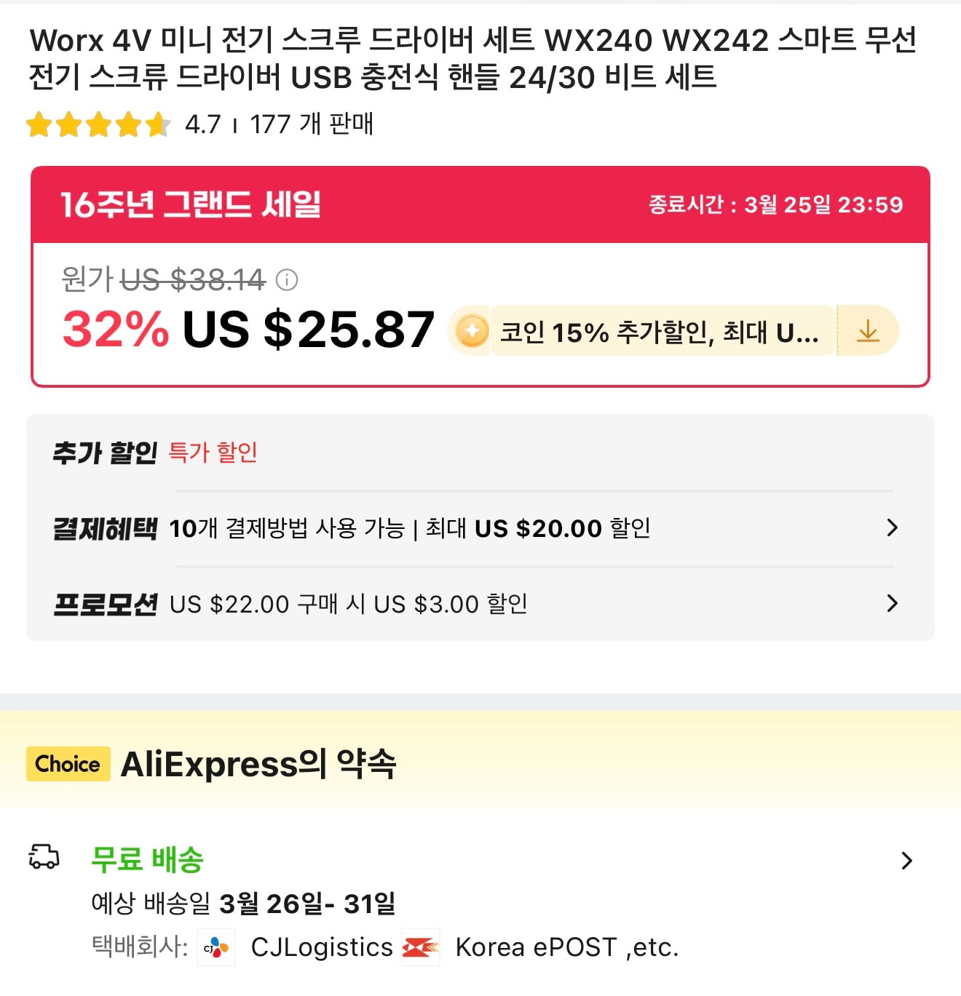Click the info icon beside original price
961x996 pixels.
point(287,280)
